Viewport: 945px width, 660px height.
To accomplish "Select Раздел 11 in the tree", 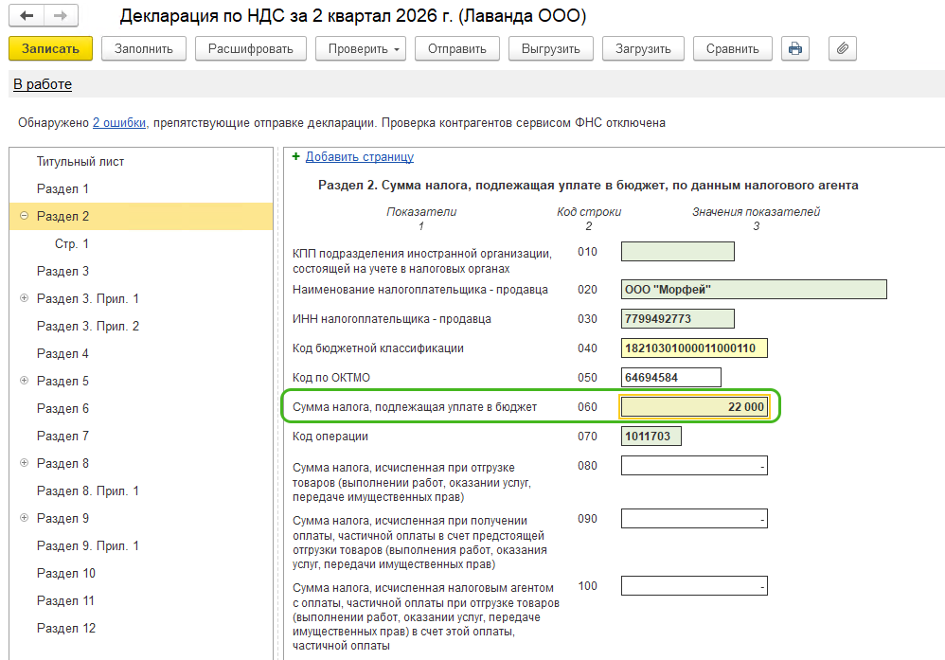I will pyautogui.click(x=65, y=601).
